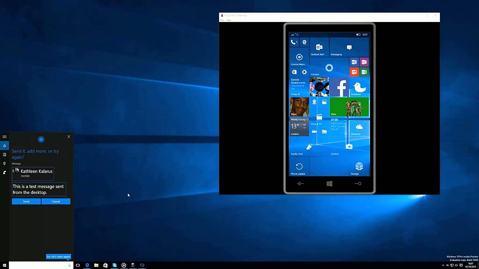Viewport: 479px width, 269px height.
Task: Launch Skype from the taskbar
Action: click(115, 265)
